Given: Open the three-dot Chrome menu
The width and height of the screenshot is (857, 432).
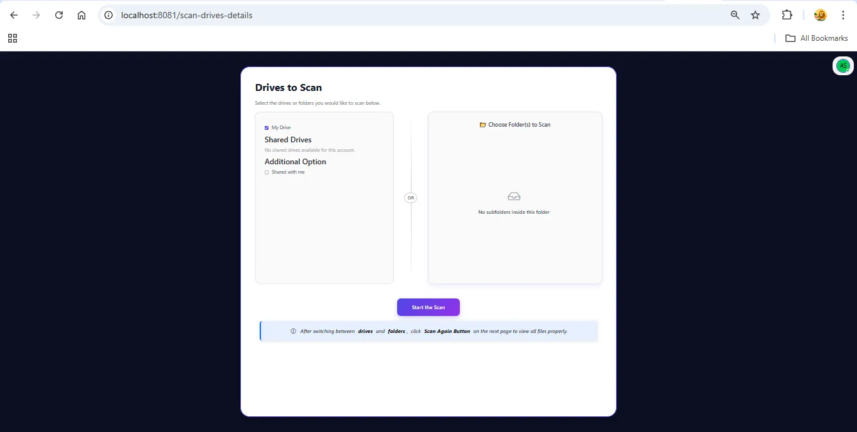Looking at the screenshot, I should pyautogui.click(x=844, y=15).
